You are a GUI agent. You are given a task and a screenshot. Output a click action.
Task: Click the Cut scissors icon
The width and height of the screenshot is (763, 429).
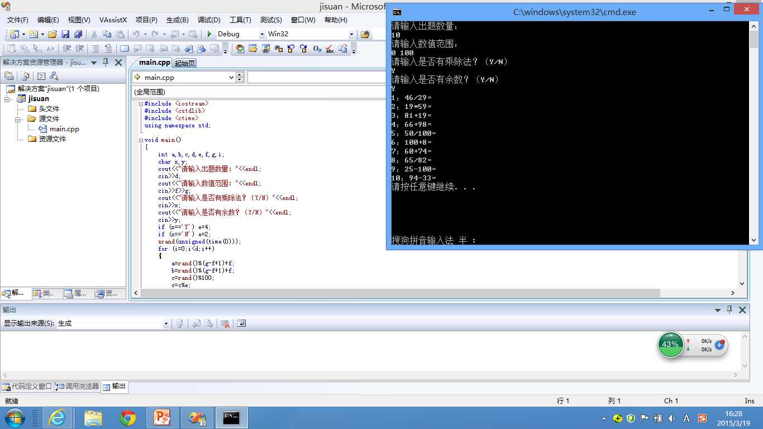point(94,34)
